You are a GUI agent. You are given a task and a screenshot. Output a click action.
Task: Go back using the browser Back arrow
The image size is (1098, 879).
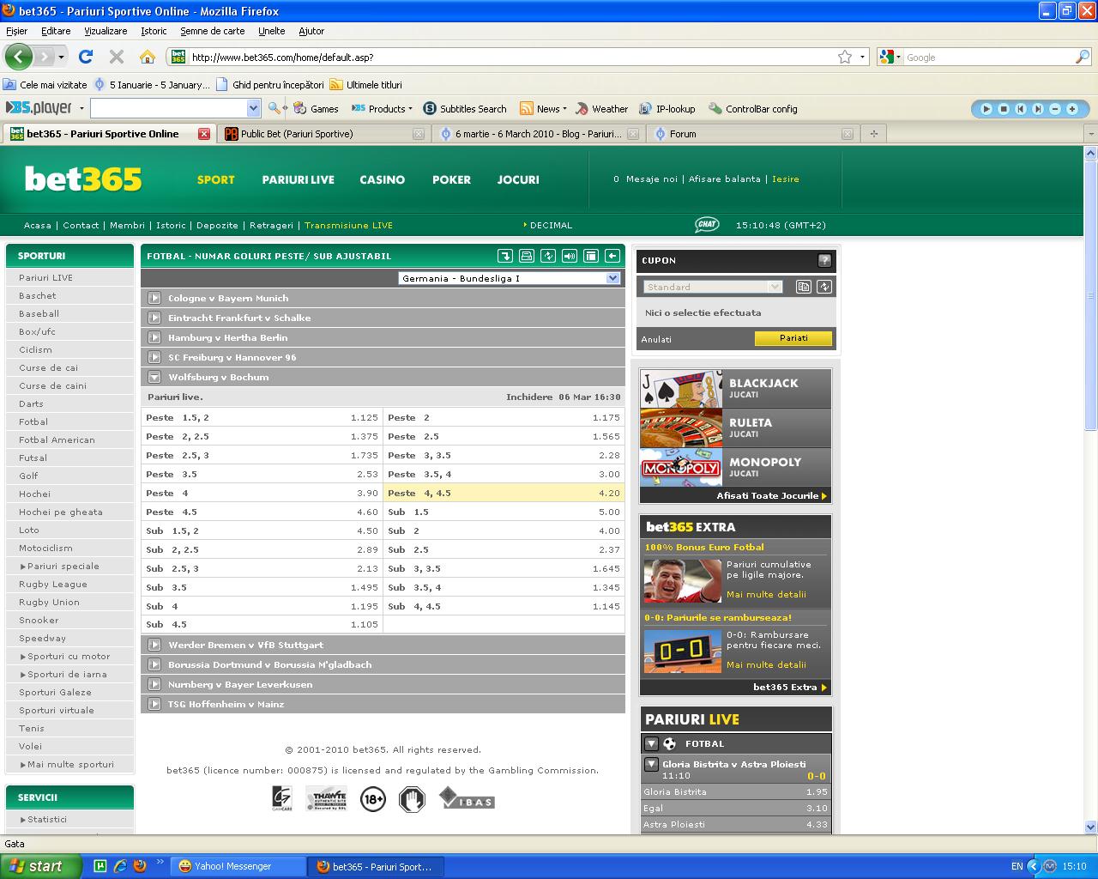[x=18, y=57]
